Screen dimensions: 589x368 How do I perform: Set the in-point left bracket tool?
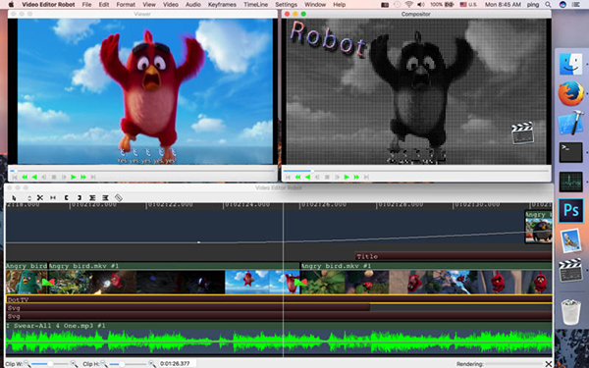click(66, 197)
